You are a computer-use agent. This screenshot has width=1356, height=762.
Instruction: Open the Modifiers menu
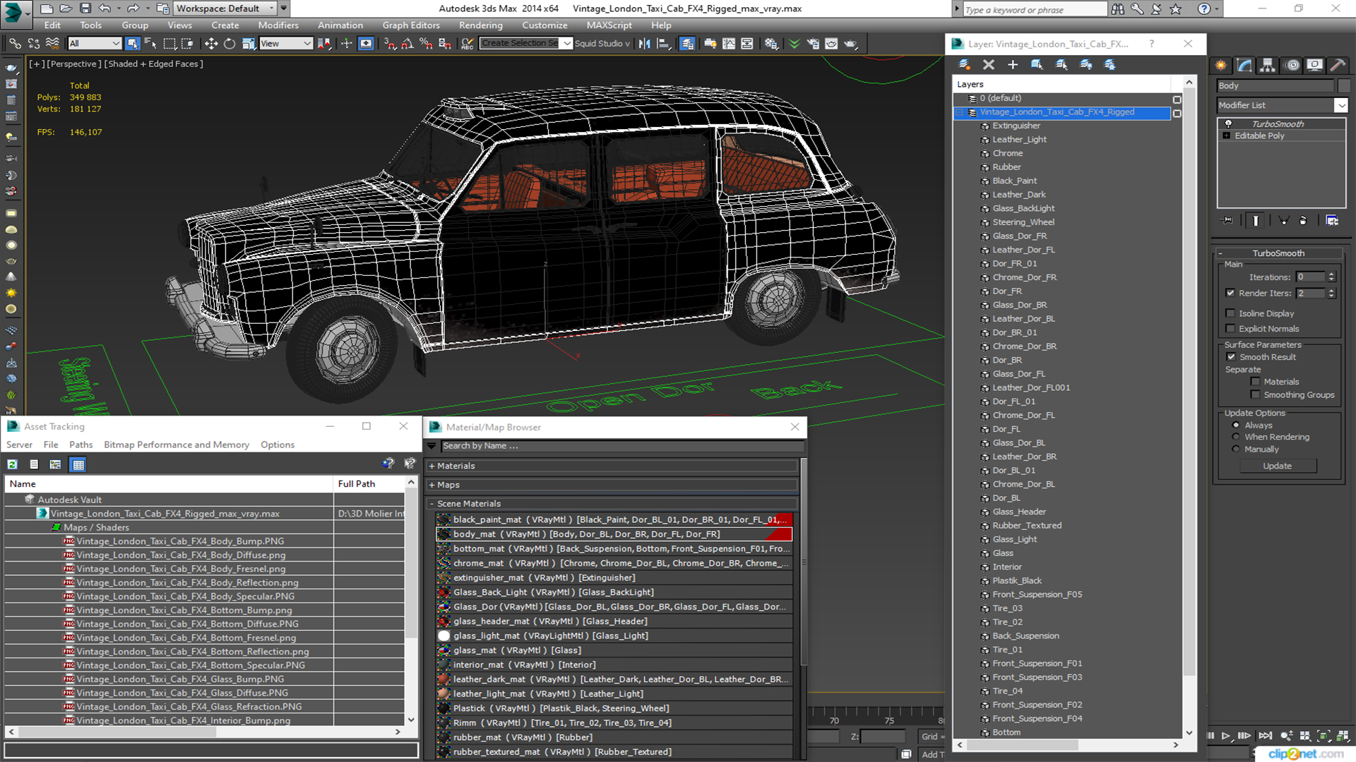point(278,25)
